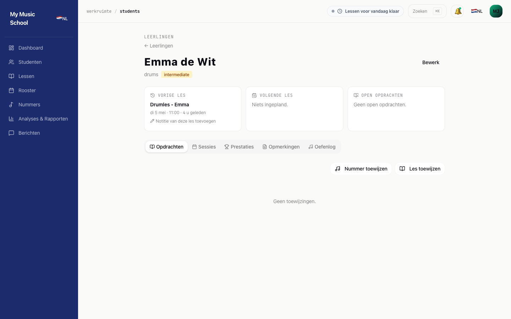Open the Drumles - Emma lesson
The width and height of the screenshot is (511, 319).
[170, 105]
